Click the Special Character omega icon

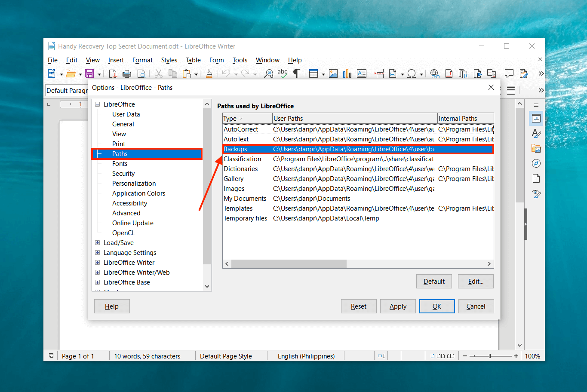[x=412, y=73]
